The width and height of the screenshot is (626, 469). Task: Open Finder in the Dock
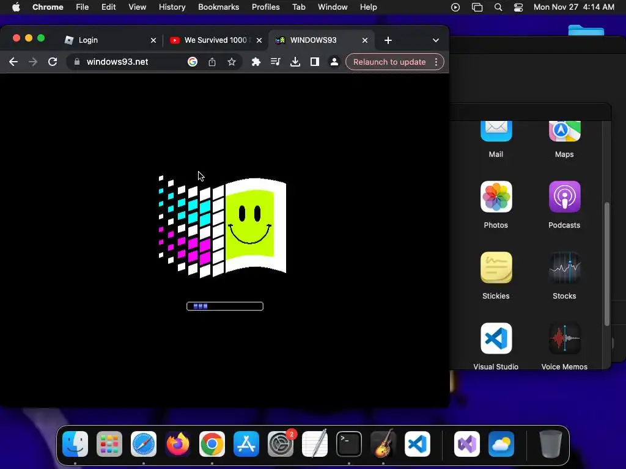[x=75, y=444]
